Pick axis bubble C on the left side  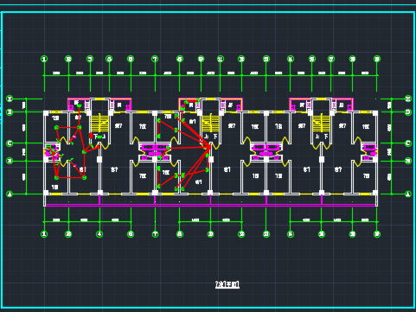(10, 143)
